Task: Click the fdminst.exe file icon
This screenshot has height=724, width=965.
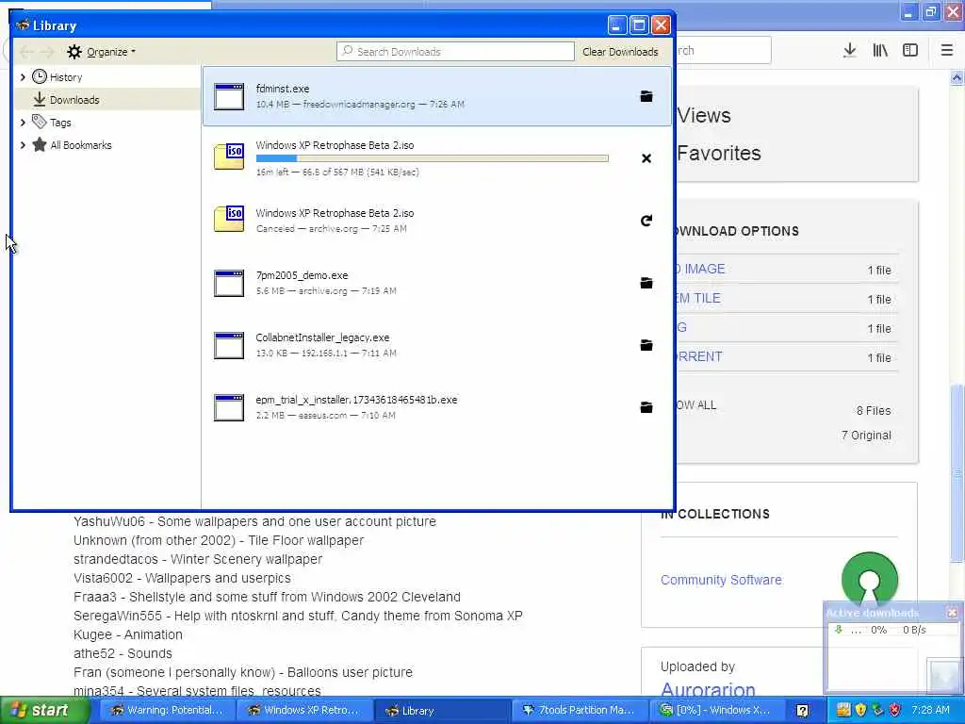Action: [x=229, y=97]
